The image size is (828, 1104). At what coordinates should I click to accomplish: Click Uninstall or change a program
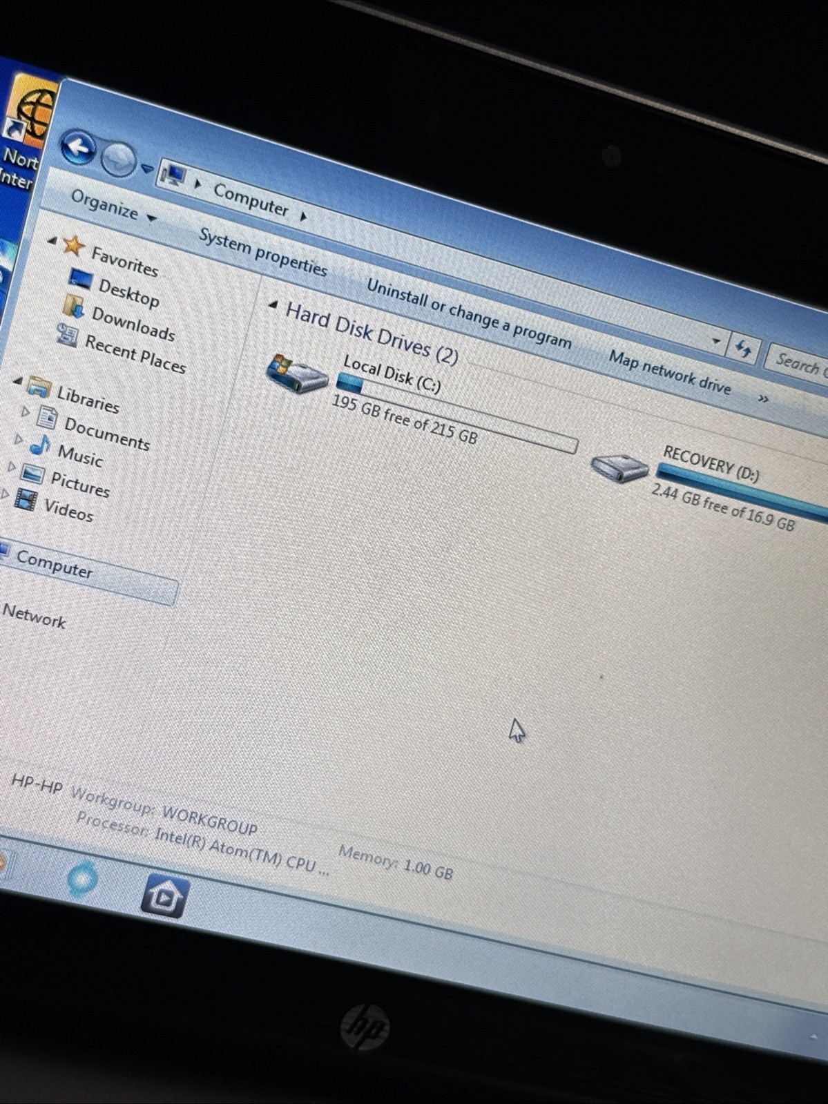tap(469, 314)
